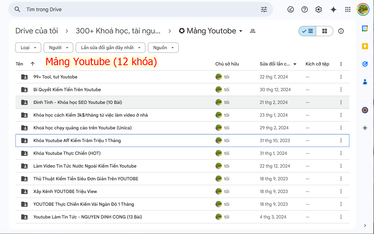The height and width of the screenshot is (234, 374).
Task: Click folder icon of Khoá học chạy quảng cáo
Action: (24, 128)
